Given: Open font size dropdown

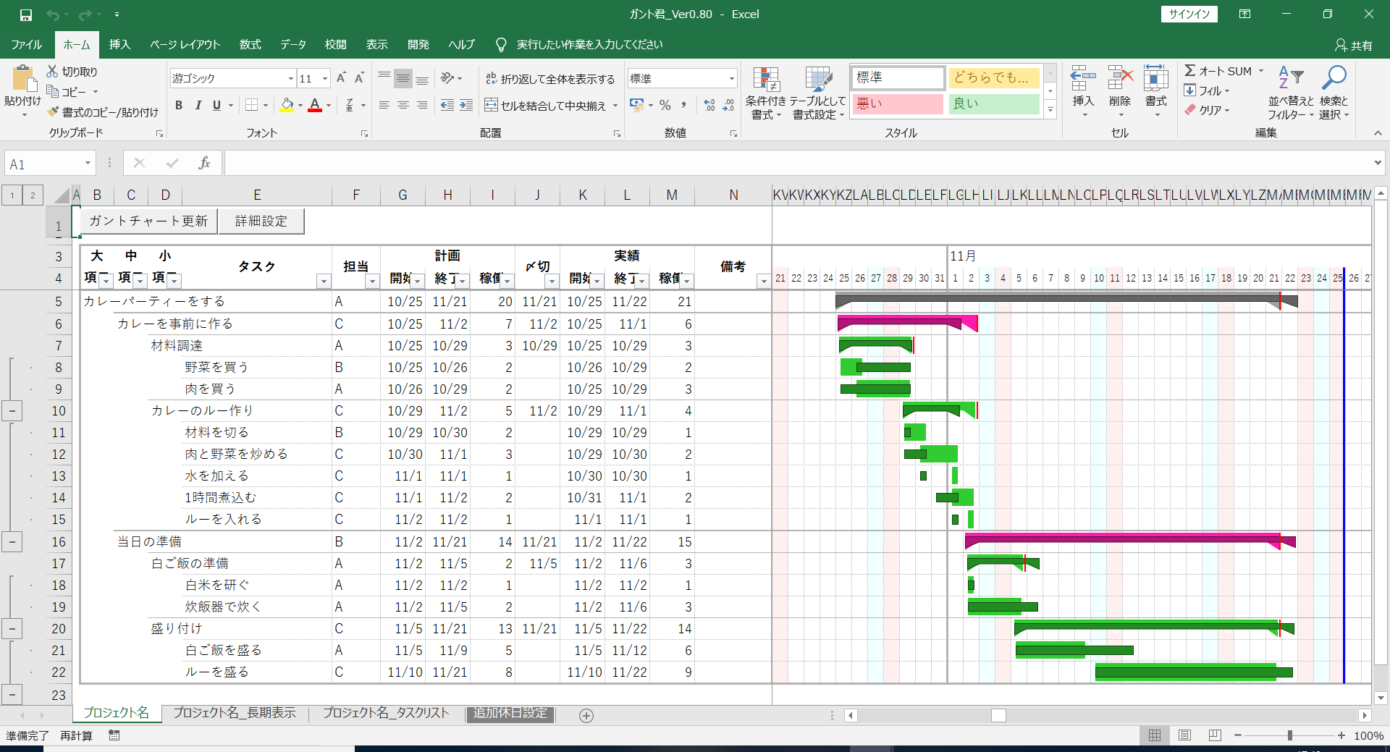Looking at the screenshot, I should [x=325, y=78].
